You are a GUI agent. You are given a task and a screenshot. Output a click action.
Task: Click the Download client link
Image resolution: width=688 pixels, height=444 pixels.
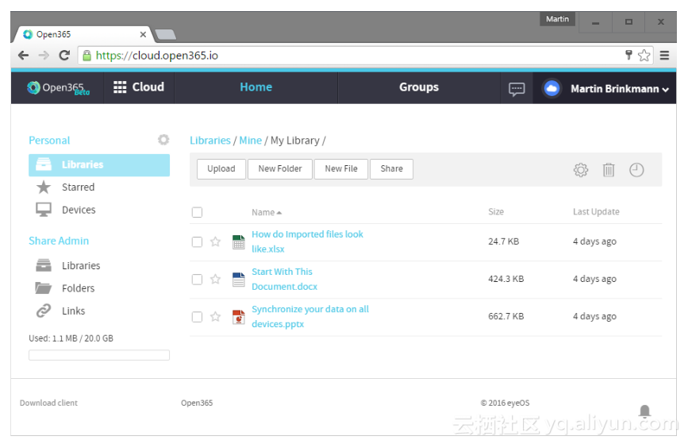tap(48, 403)
